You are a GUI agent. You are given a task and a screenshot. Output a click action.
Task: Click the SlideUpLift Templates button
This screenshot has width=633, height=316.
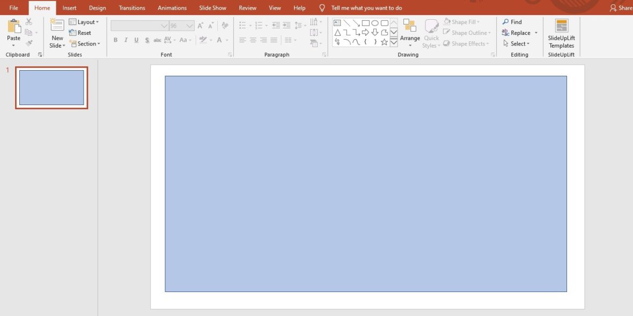[561, 33]
